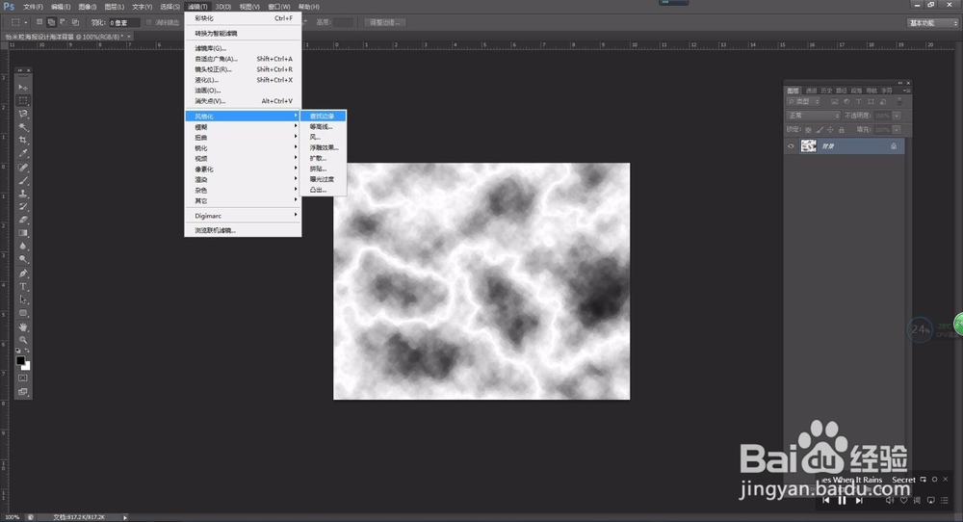Viewport: 963px width, 522px height.
Task: Open the workspace 基本功能 dropdown
Action: (932, 23)
